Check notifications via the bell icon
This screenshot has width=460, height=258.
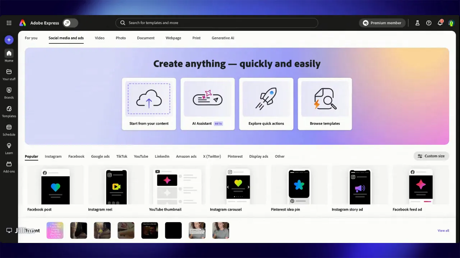pos(440,23)
